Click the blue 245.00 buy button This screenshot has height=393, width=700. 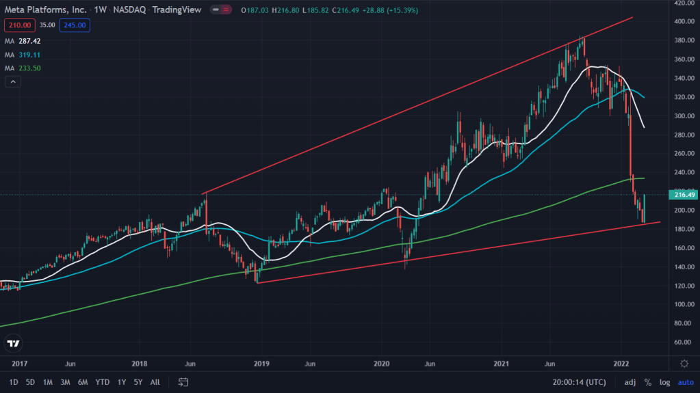pyautogui.click(x=75, y=25)
